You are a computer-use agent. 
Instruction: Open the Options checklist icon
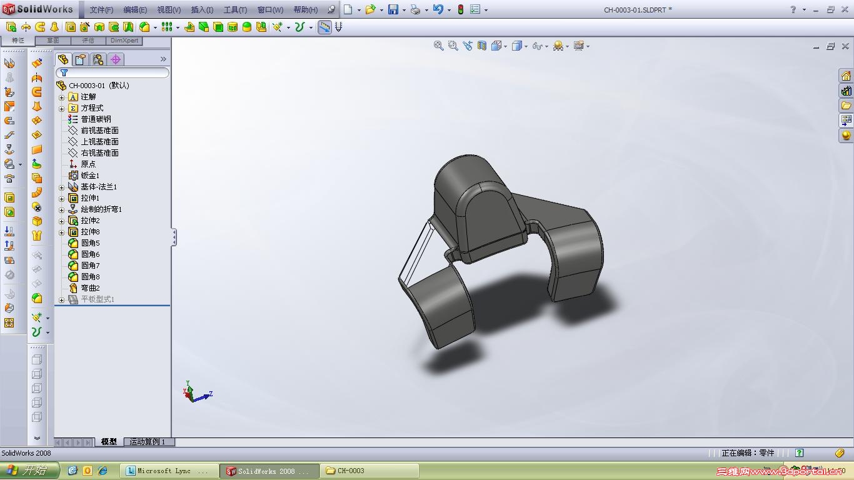[x=475, y=9]
